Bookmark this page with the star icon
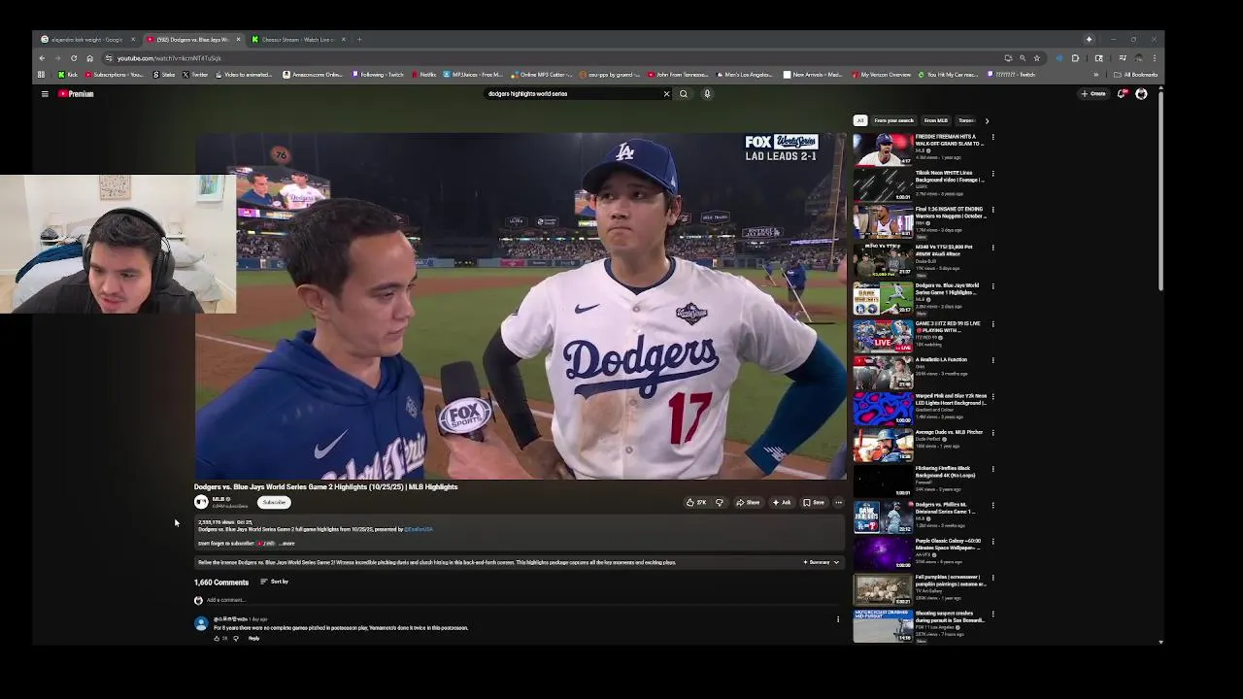 (x=1036, y=58)
